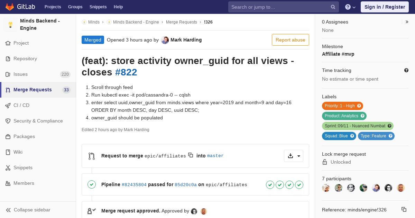This screenshot has height=218, width=415.
Task: Click the Repository file icon
Action: point(8,59)
